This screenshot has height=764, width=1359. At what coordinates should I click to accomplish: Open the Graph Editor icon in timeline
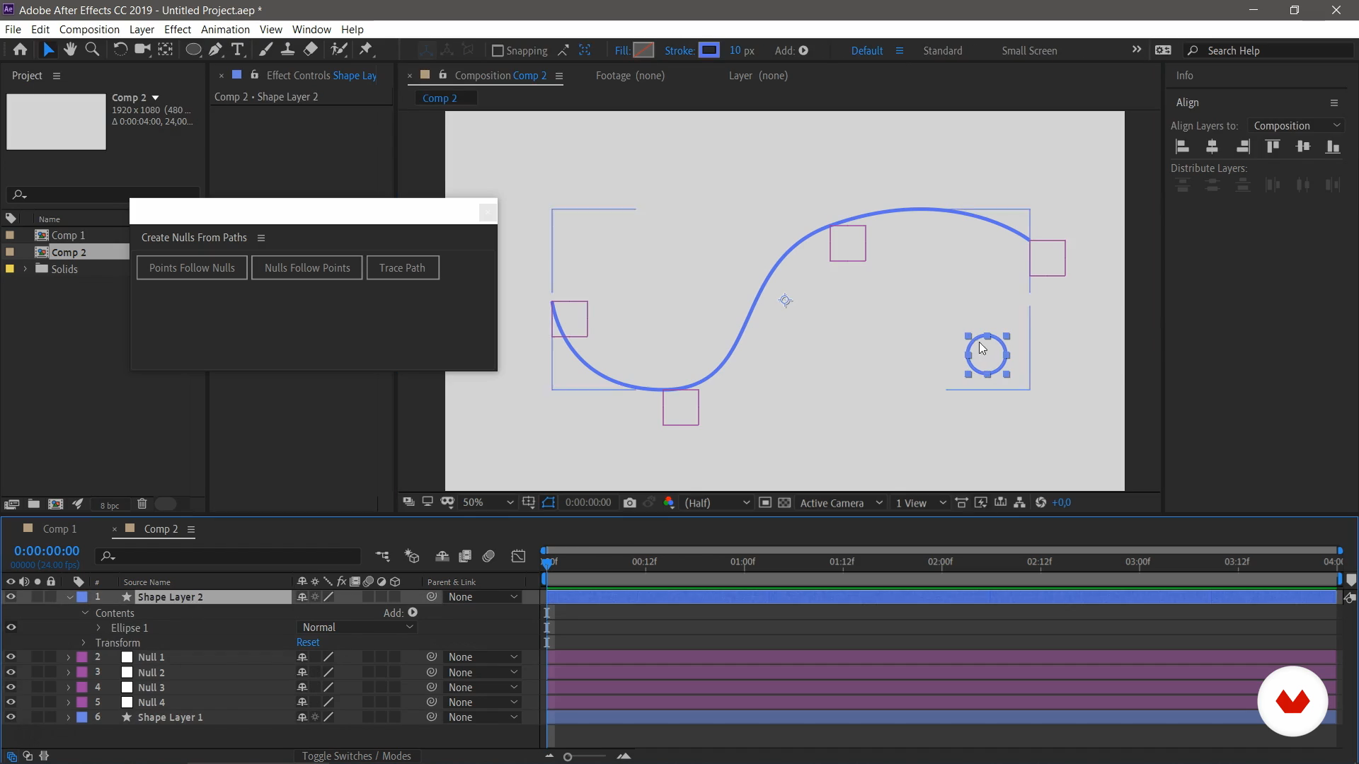pos(518,557)
